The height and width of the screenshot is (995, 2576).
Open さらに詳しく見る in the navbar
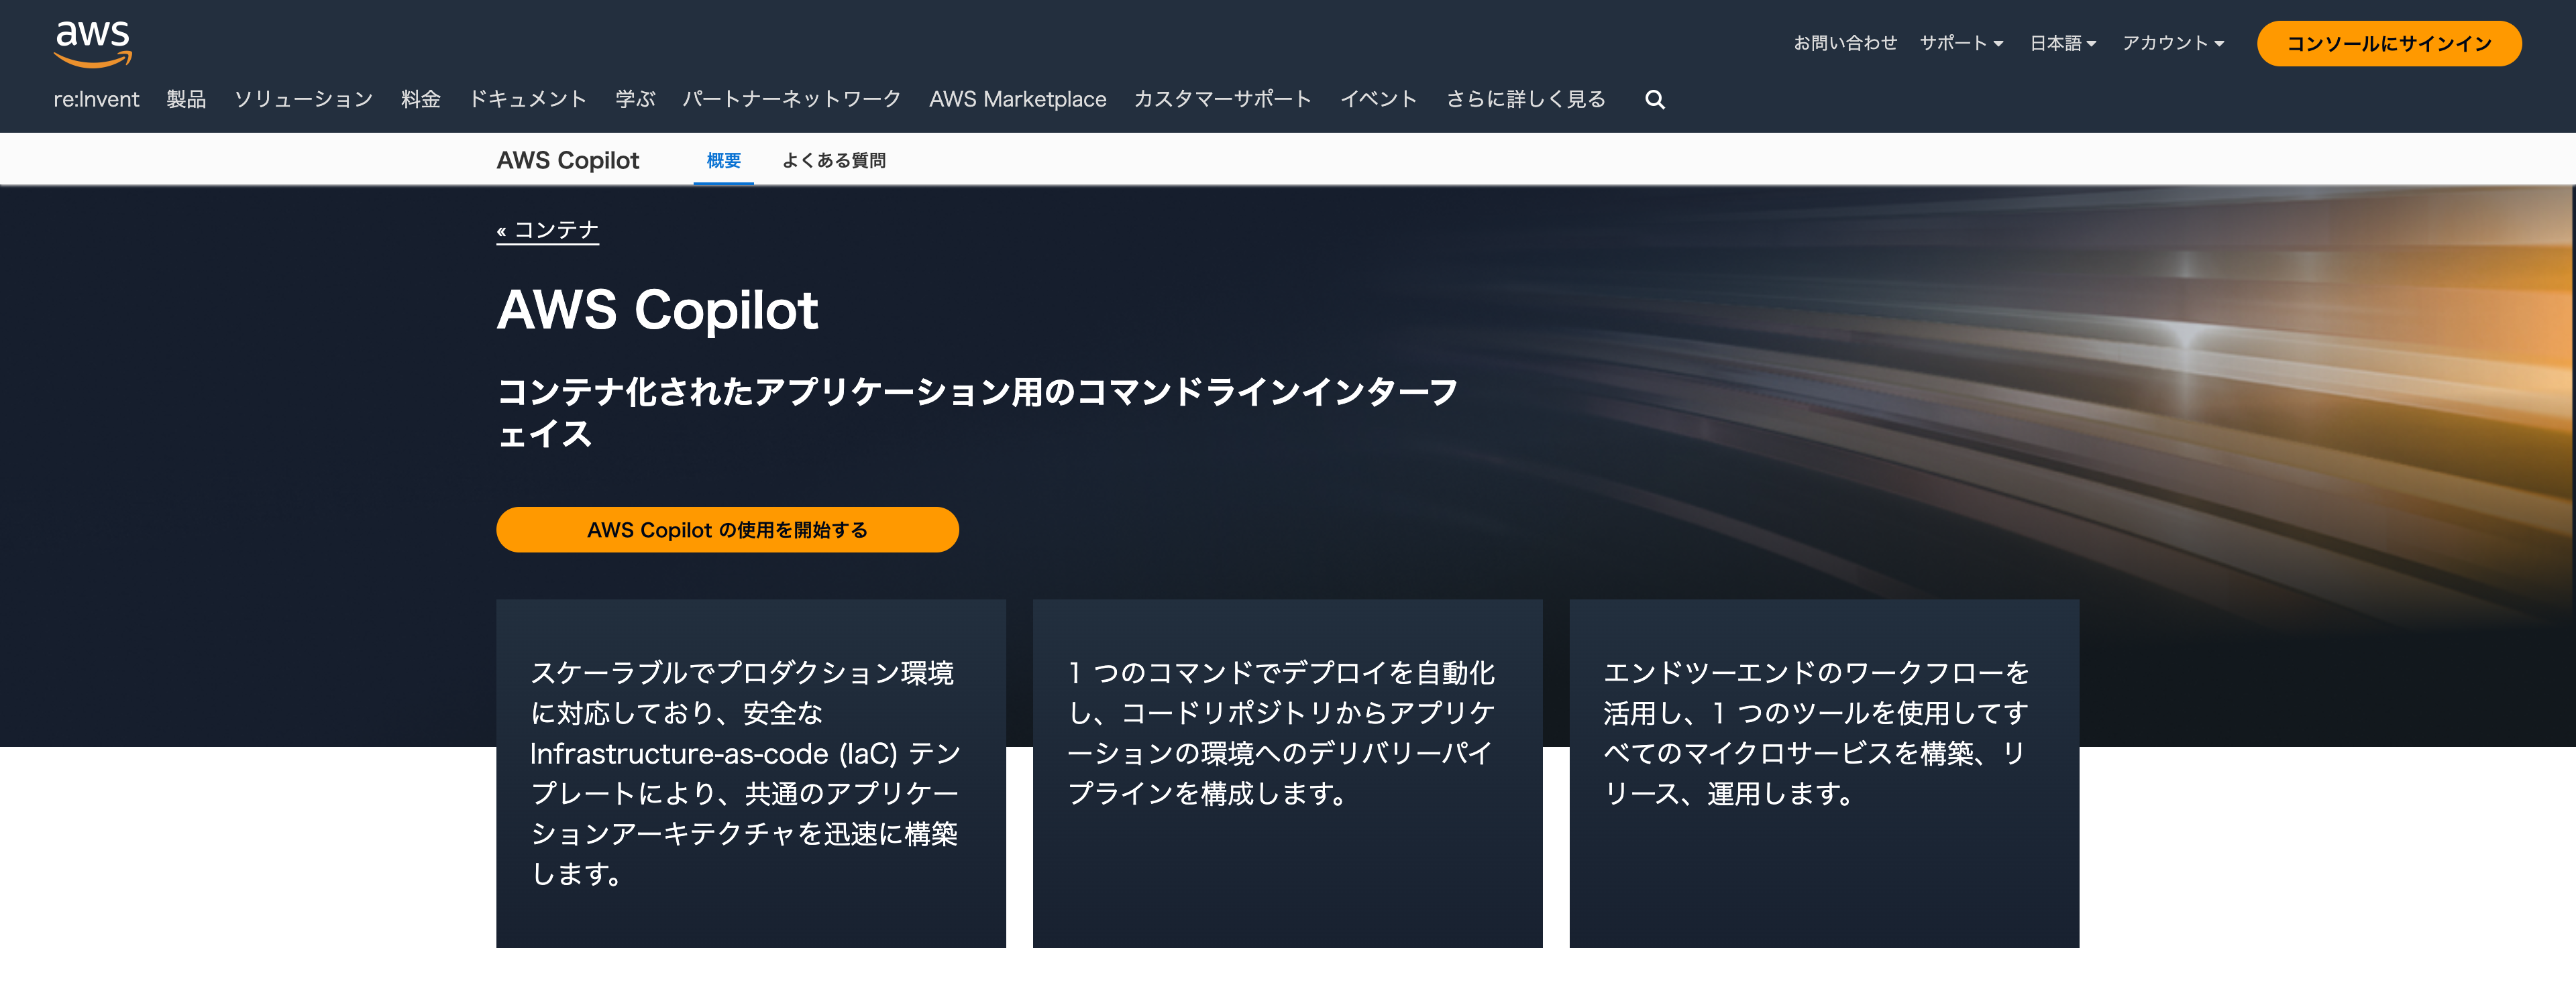1527,99
